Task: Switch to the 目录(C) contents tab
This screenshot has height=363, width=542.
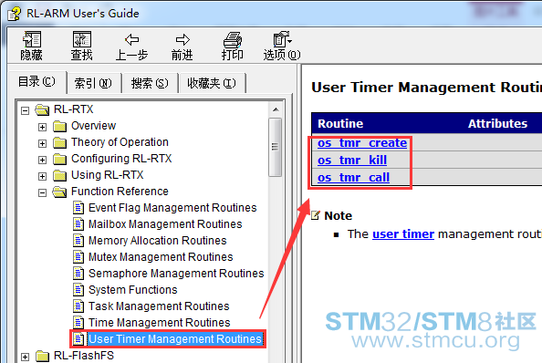Action: (x=37, y=82)
